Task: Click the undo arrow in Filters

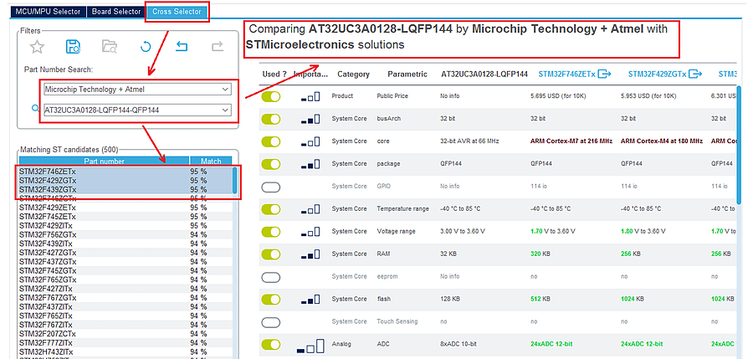Action: coord(182,47)
